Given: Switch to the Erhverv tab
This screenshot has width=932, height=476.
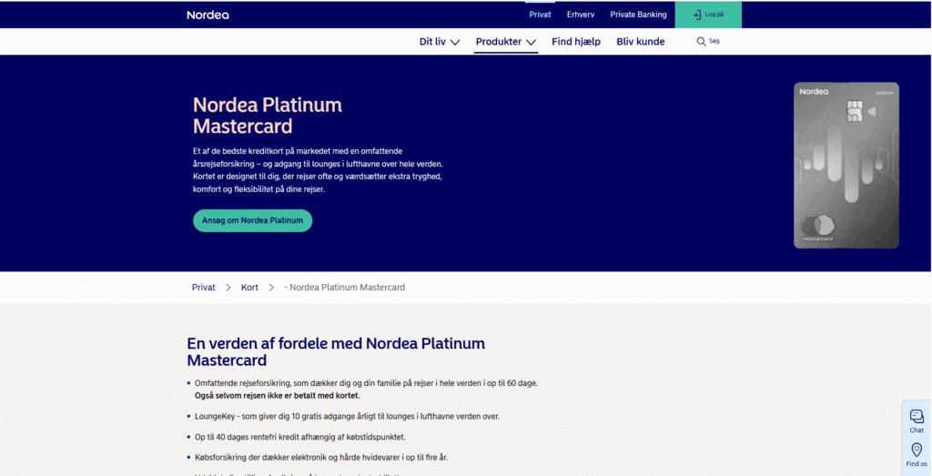Looking at the screenshot, I should [581, 15].
